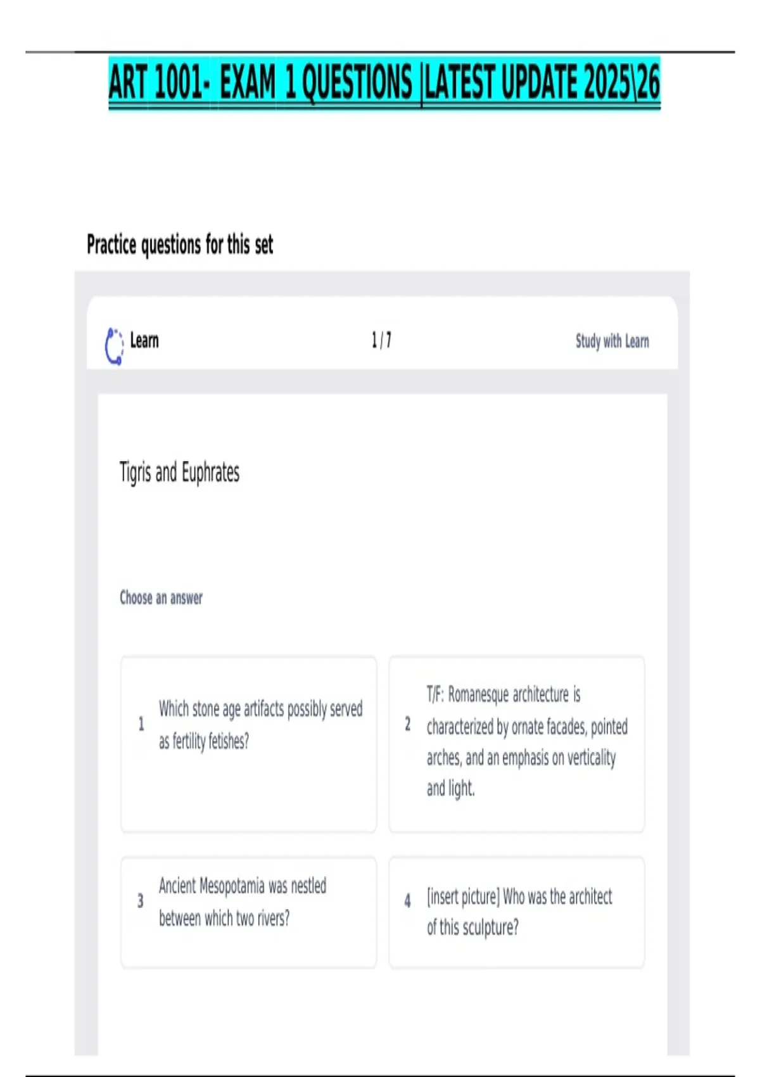Screen dimensions: 760x1077
Task: Click the "Learn" label beside the logo
Action: (144, 341)
